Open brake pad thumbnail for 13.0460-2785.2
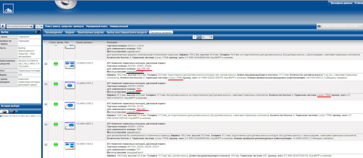This screenshot has width=363, height=158. click(x=70, y=65)
